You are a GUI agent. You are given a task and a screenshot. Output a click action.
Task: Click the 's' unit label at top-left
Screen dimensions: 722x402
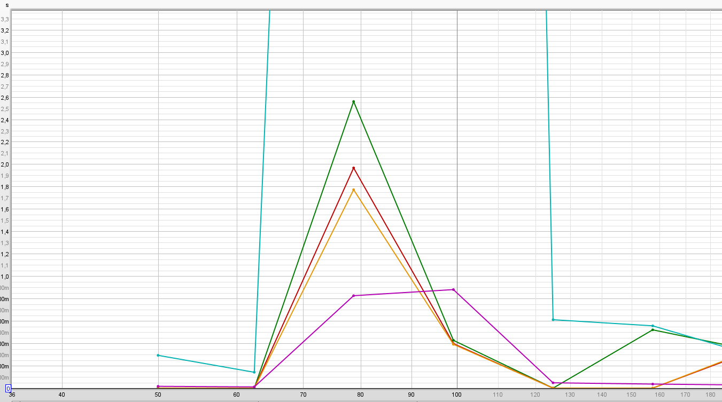[x=7, y=5]
